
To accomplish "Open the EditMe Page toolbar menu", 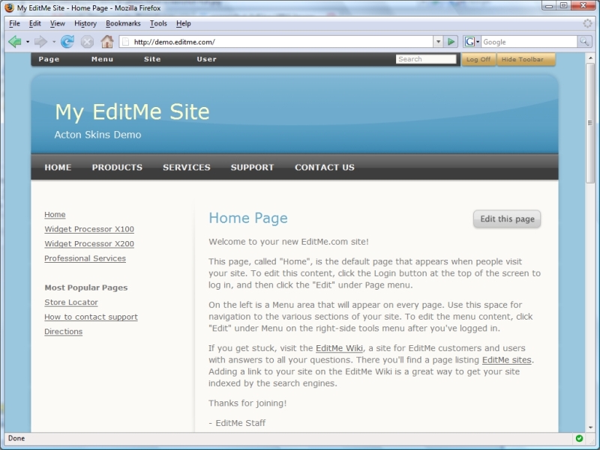I will 49,59.
